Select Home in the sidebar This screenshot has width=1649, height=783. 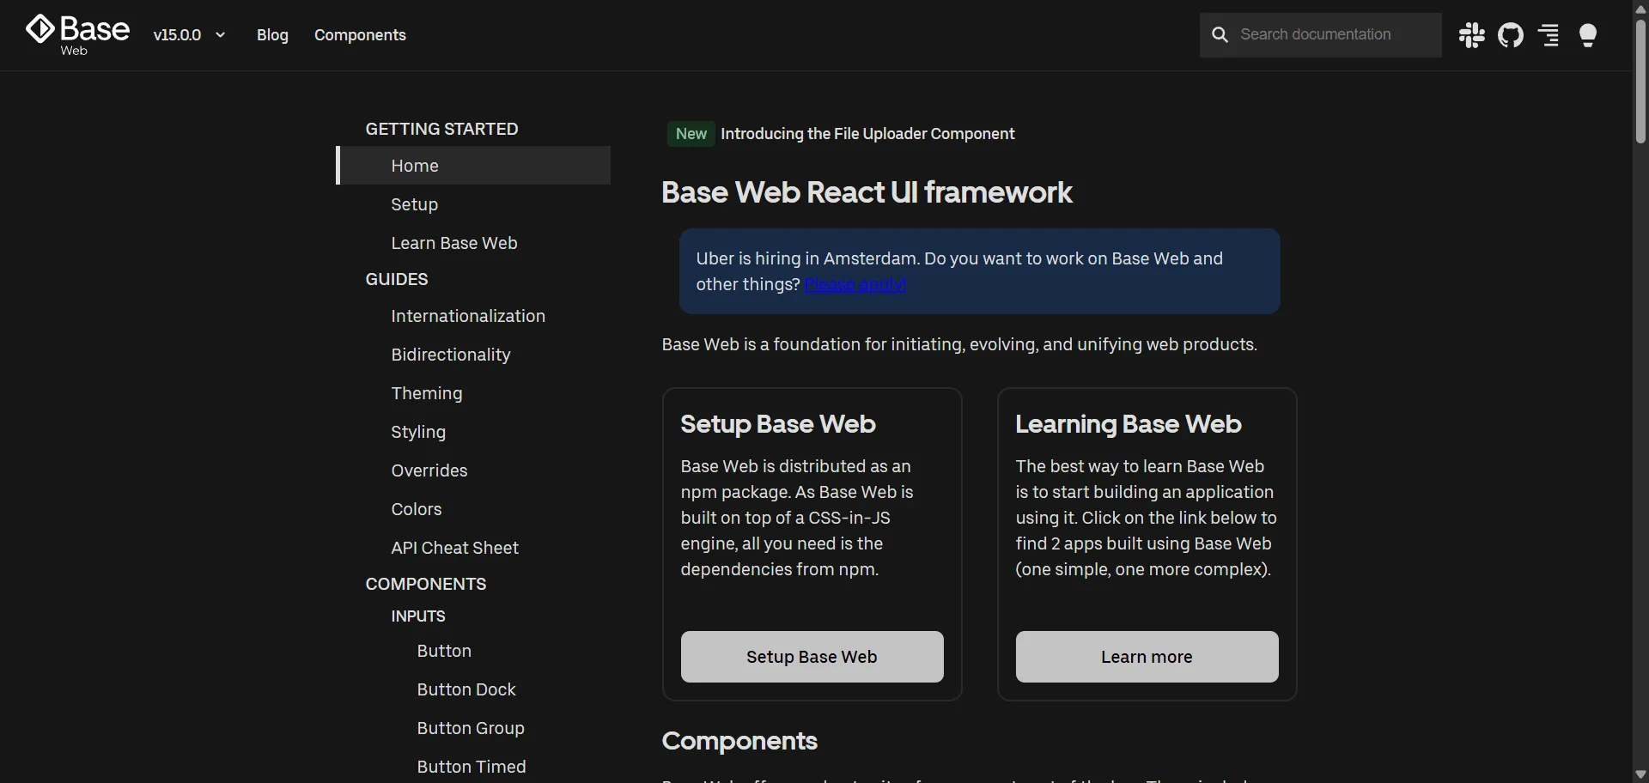(473, 166)
